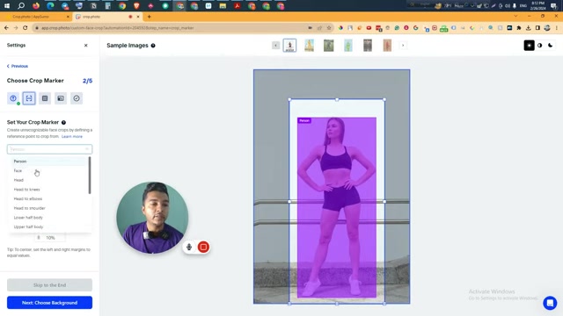
Task: Go to the third wizard step icon
Action: (45, 98)
